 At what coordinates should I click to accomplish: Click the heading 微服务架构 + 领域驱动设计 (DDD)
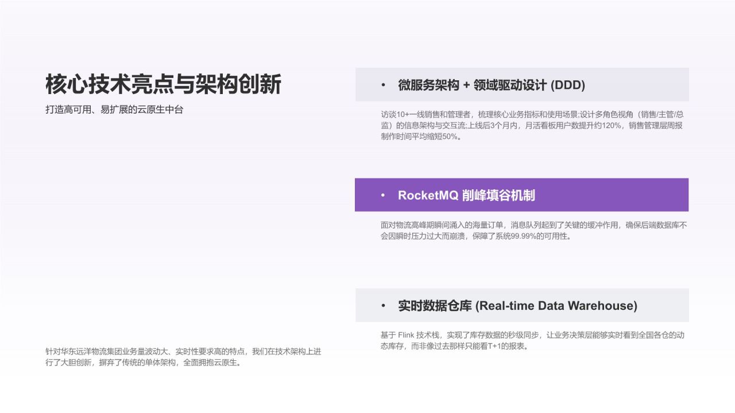pyautogui.click(x=492, y=85)
